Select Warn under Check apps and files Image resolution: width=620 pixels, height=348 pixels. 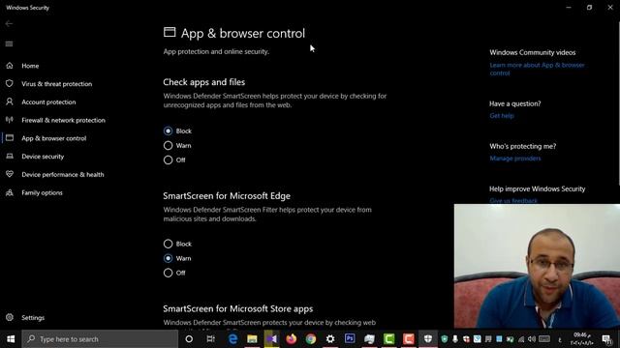(x=168, y=145)
